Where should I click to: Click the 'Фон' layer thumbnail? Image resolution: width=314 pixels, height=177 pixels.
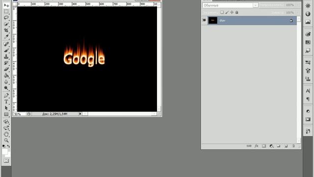212,20
